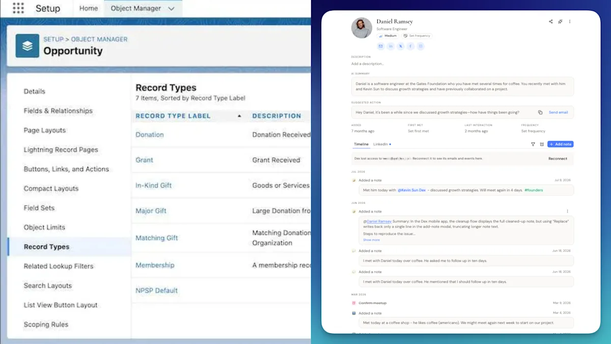
Task: Open Fields & Relationships in the sidebar
Action: (58, 111)
